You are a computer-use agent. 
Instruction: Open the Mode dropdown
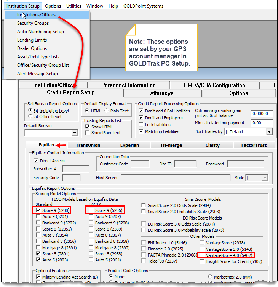(x=265, y=178)
